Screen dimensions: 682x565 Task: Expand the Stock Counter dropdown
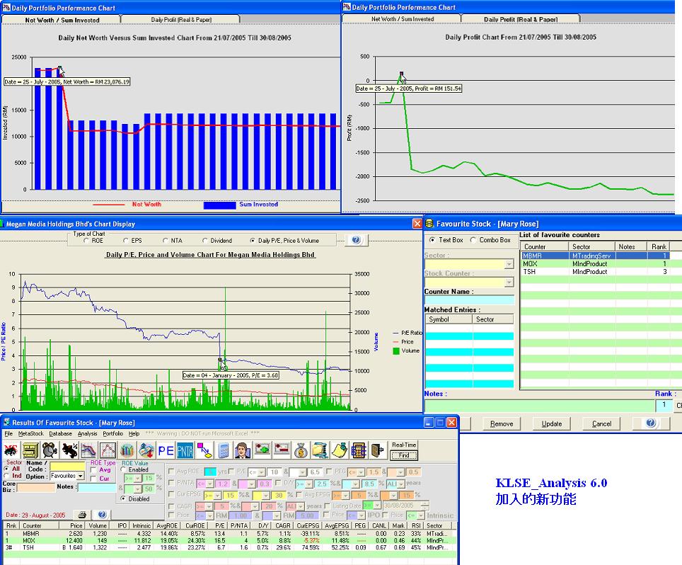point(509,282)
